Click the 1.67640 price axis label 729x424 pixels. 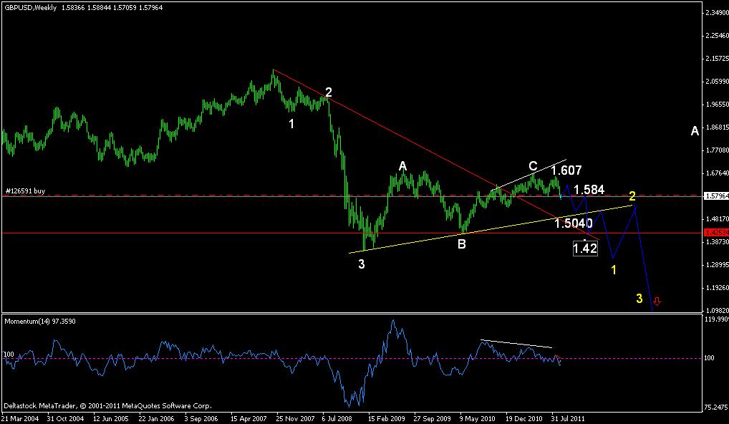tap(716, 173)
